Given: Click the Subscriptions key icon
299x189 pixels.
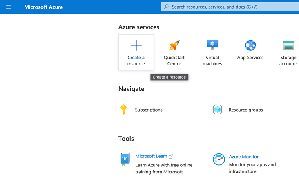Looking at the screenshot, I should [124, 109].
